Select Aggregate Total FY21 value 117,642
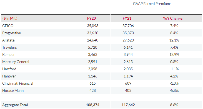203x109 pixels. click(128, 105)
